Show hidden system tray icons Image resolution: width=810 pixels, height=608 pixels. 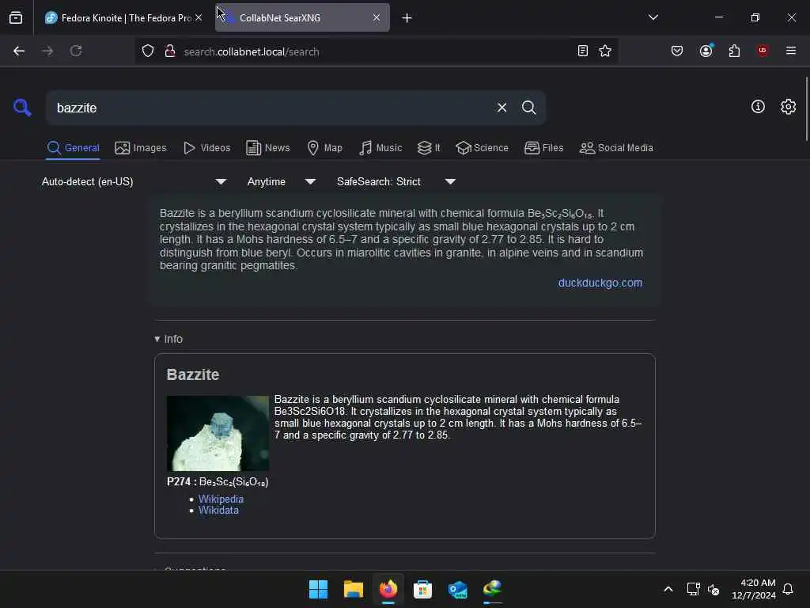pos(668,589)
